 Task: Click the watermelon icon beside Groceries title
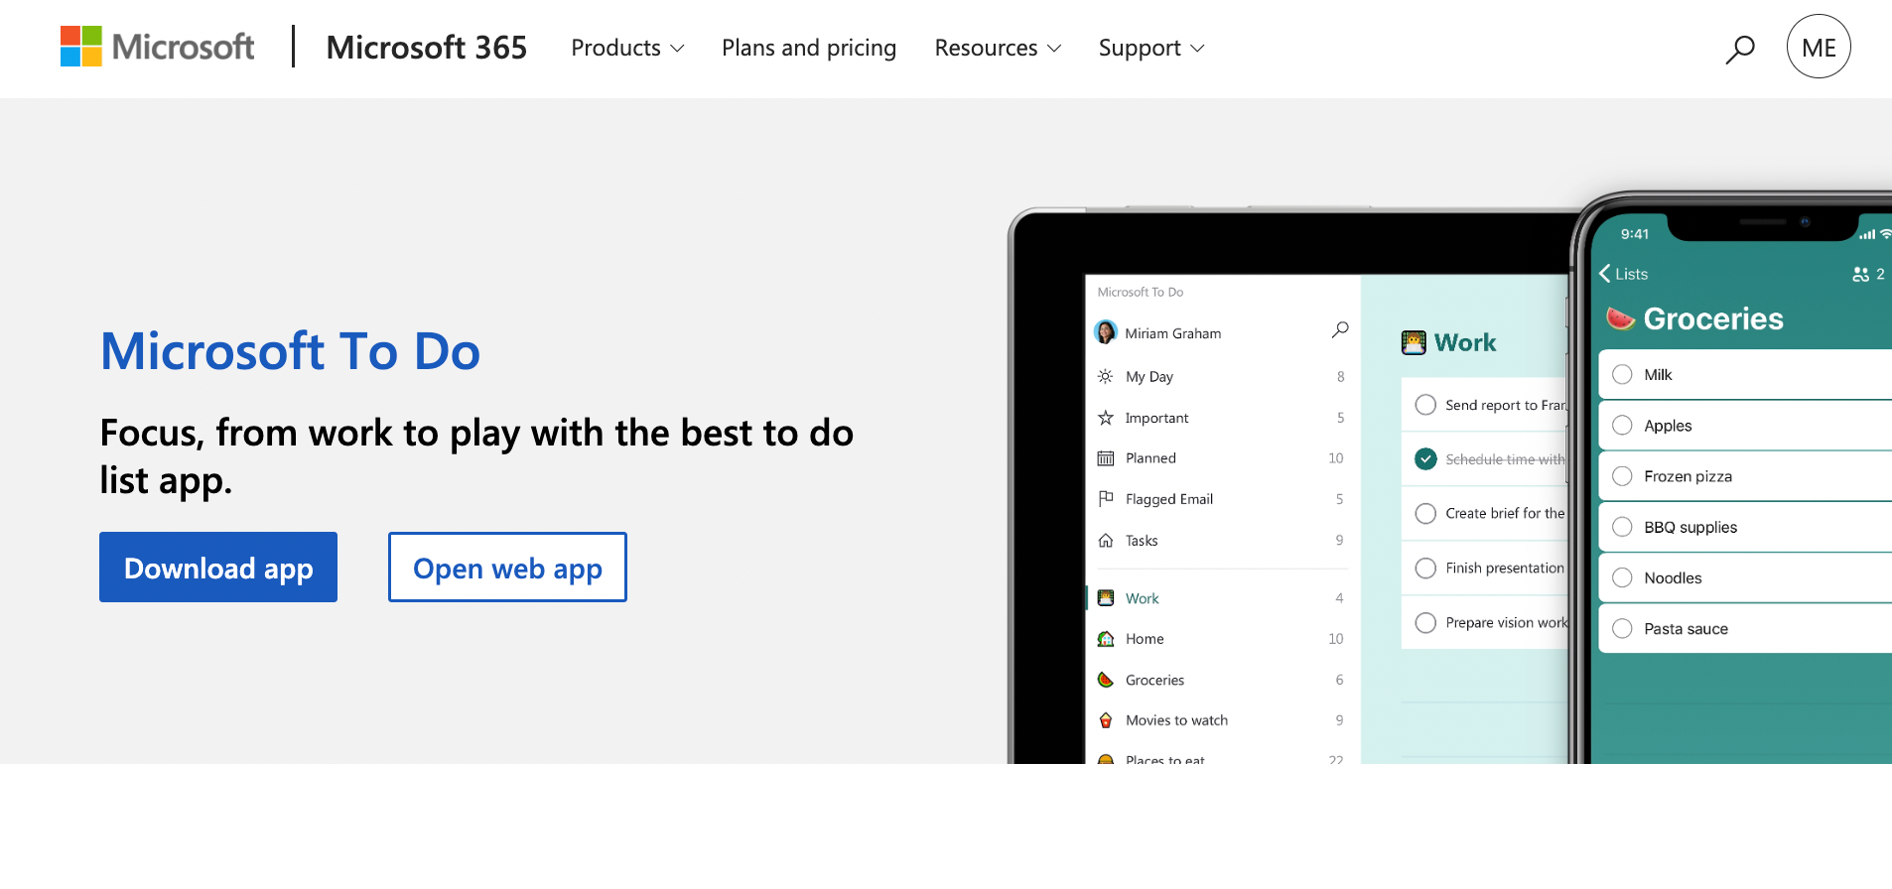[x=1620, y=318]
